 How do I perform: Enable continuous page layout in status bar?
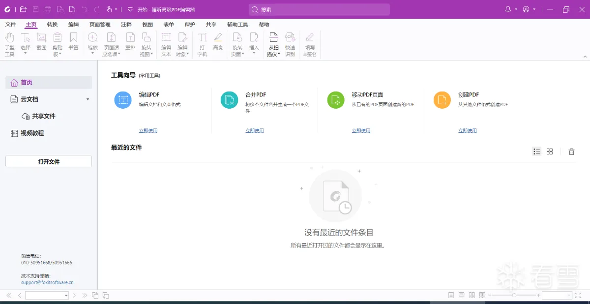click(x=461, y=295)
